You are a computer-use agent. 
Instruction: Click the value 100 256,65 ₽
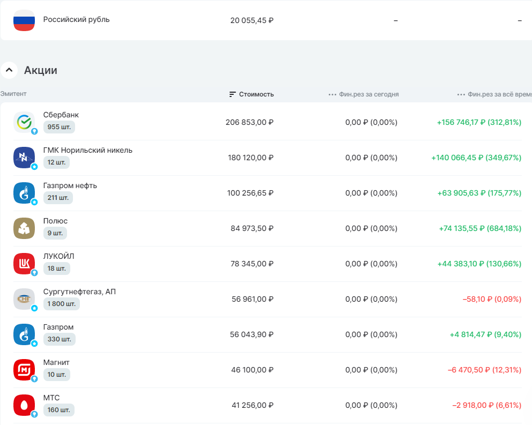250,193
